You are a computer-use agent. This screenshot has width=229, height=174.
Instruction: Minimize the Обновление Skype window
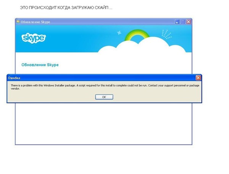coord(177,22)
